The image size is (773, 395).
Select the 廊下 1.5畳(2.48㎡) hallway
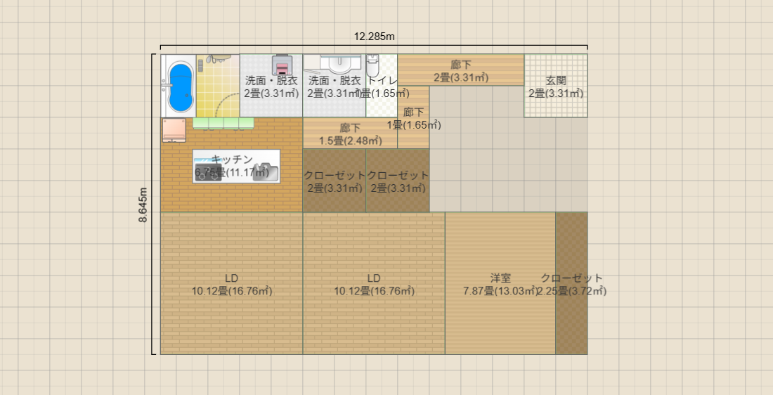tap(350, 133)
